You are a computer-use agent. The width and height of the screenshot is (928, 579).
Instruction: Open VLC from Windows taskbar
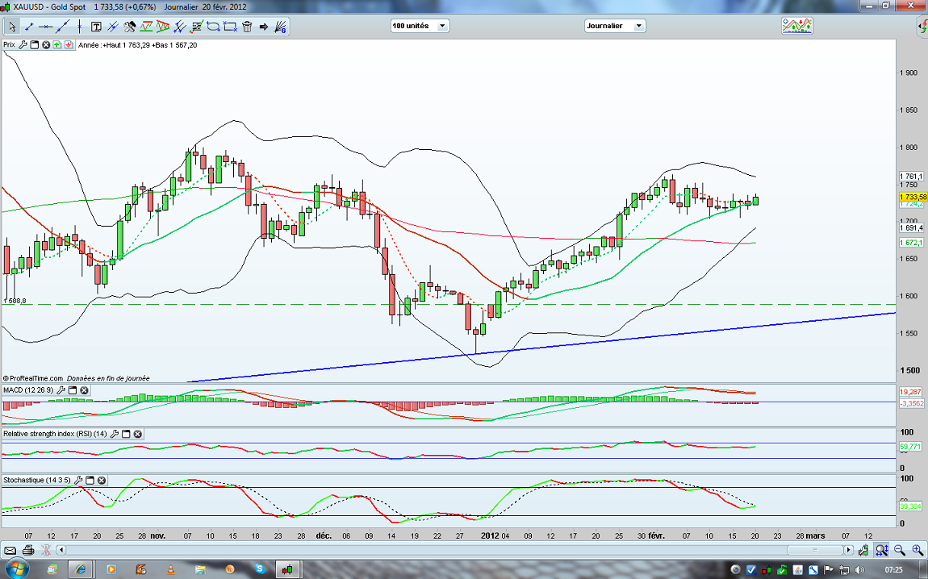[170, 569]
